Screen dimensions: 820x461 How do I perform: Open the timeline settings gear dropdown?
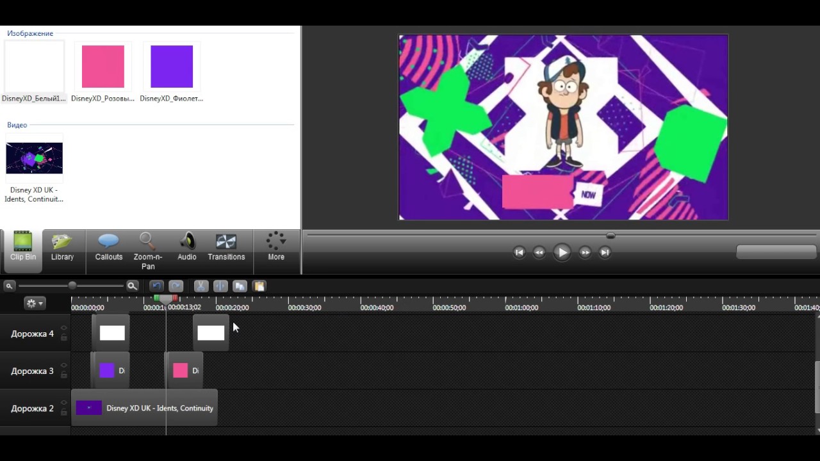pyautogui.click(x=35, y=303)
